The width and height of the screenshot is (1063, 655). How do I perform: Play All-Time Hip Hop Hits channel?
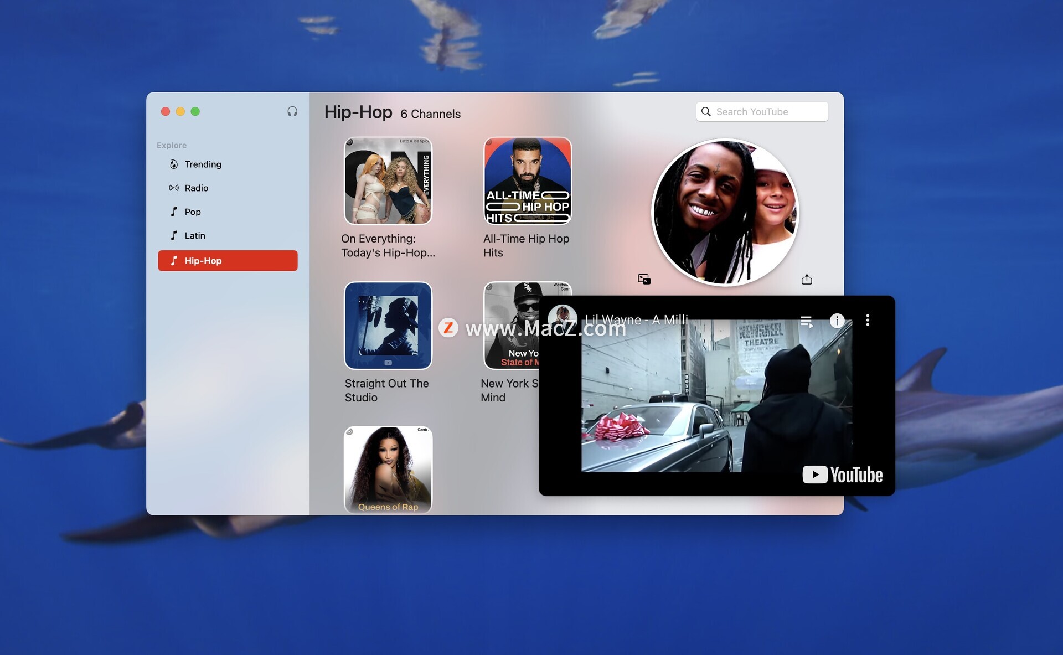[x=528, y=181]
